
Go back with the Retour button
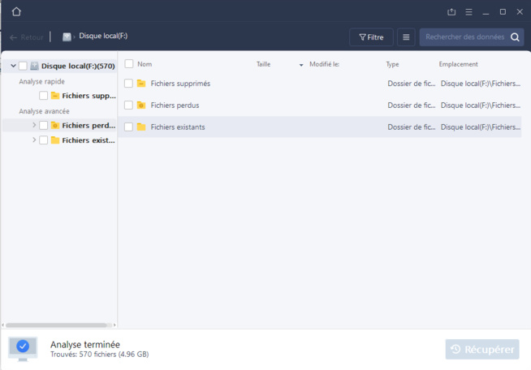coord(27,37)
